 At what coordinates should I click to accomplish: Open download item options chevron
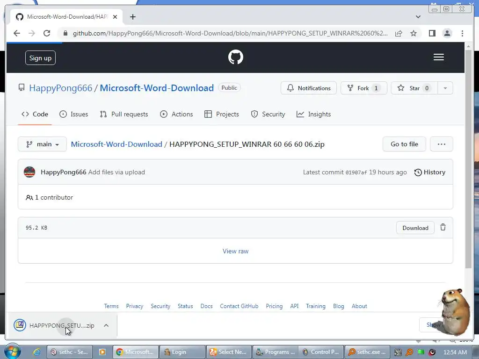click(x=106, y=325)
